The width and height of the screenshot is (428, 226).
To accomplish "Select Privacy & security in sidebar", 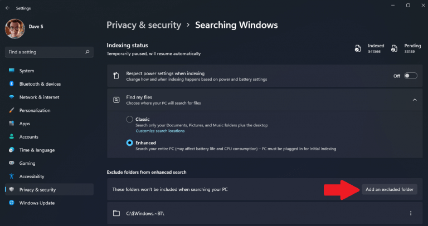I will [x=49, y=190].
